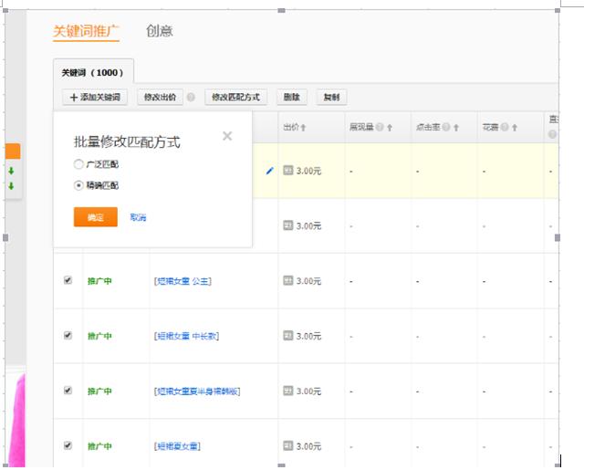Sort by 出价 using its arrow

303,128
